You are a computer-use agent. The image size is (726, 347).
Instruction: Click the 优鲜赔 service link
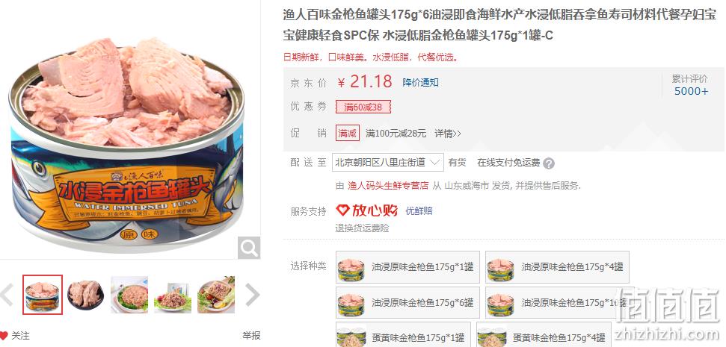point(419,210)
